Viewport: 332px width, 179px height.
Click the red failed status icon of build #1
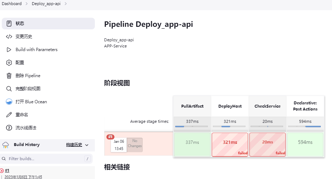coord(2,171)
